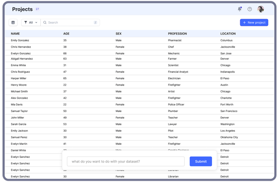The image size is (279, 182).
Task: Click the slash shortcut badge in search
Action: point(95,22)
